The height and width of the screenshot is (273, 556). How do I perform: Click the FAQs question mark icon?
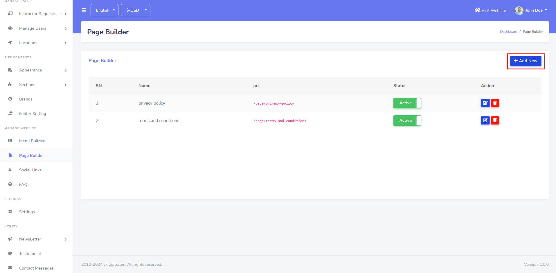(10, 184)
